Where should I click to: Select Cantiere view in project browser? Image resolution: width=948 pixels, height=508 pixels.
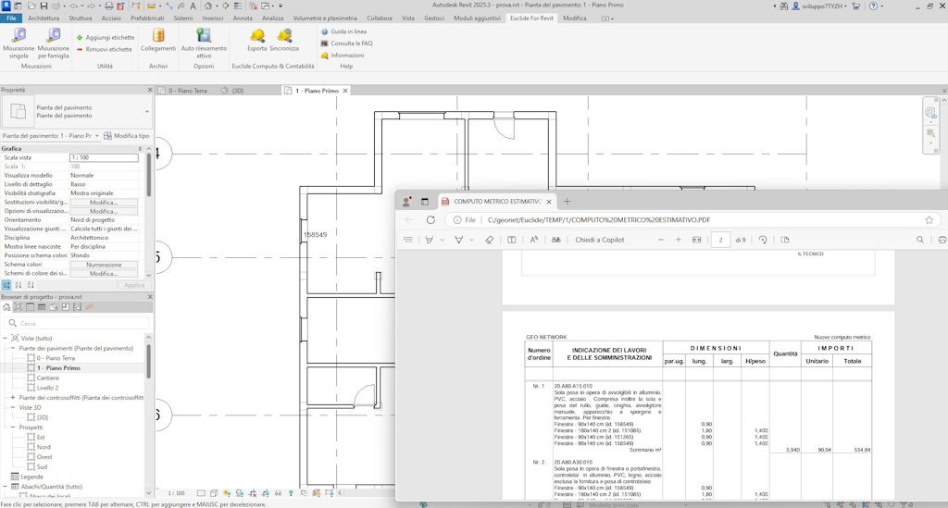pos(47,378)
